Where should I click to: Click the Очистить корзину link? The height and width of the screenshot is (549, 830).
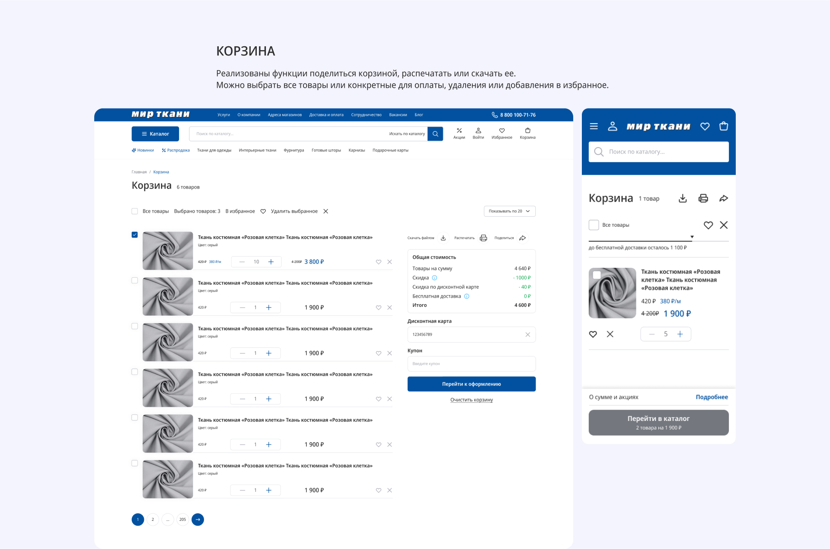[x=471, y=400]
